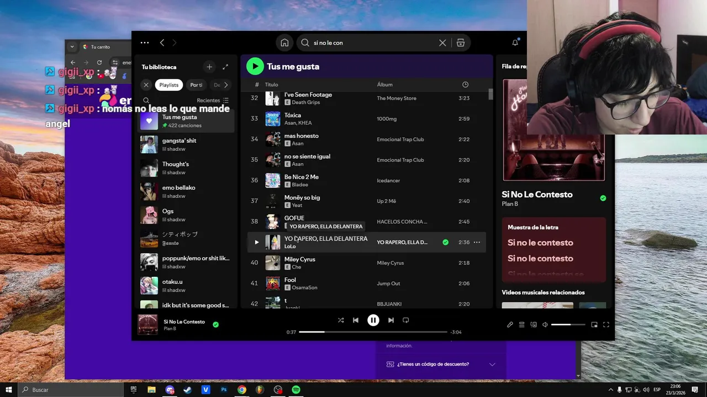
Task: Sort by the Título column header
Action: coord(271,84)
